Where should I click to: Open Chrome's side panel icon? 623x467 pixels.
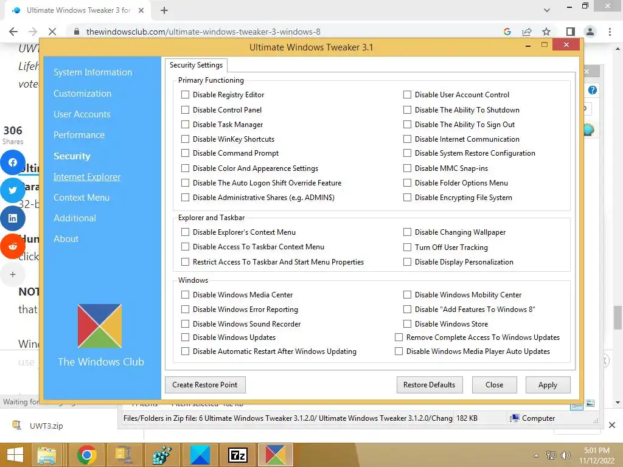(571, 32)
